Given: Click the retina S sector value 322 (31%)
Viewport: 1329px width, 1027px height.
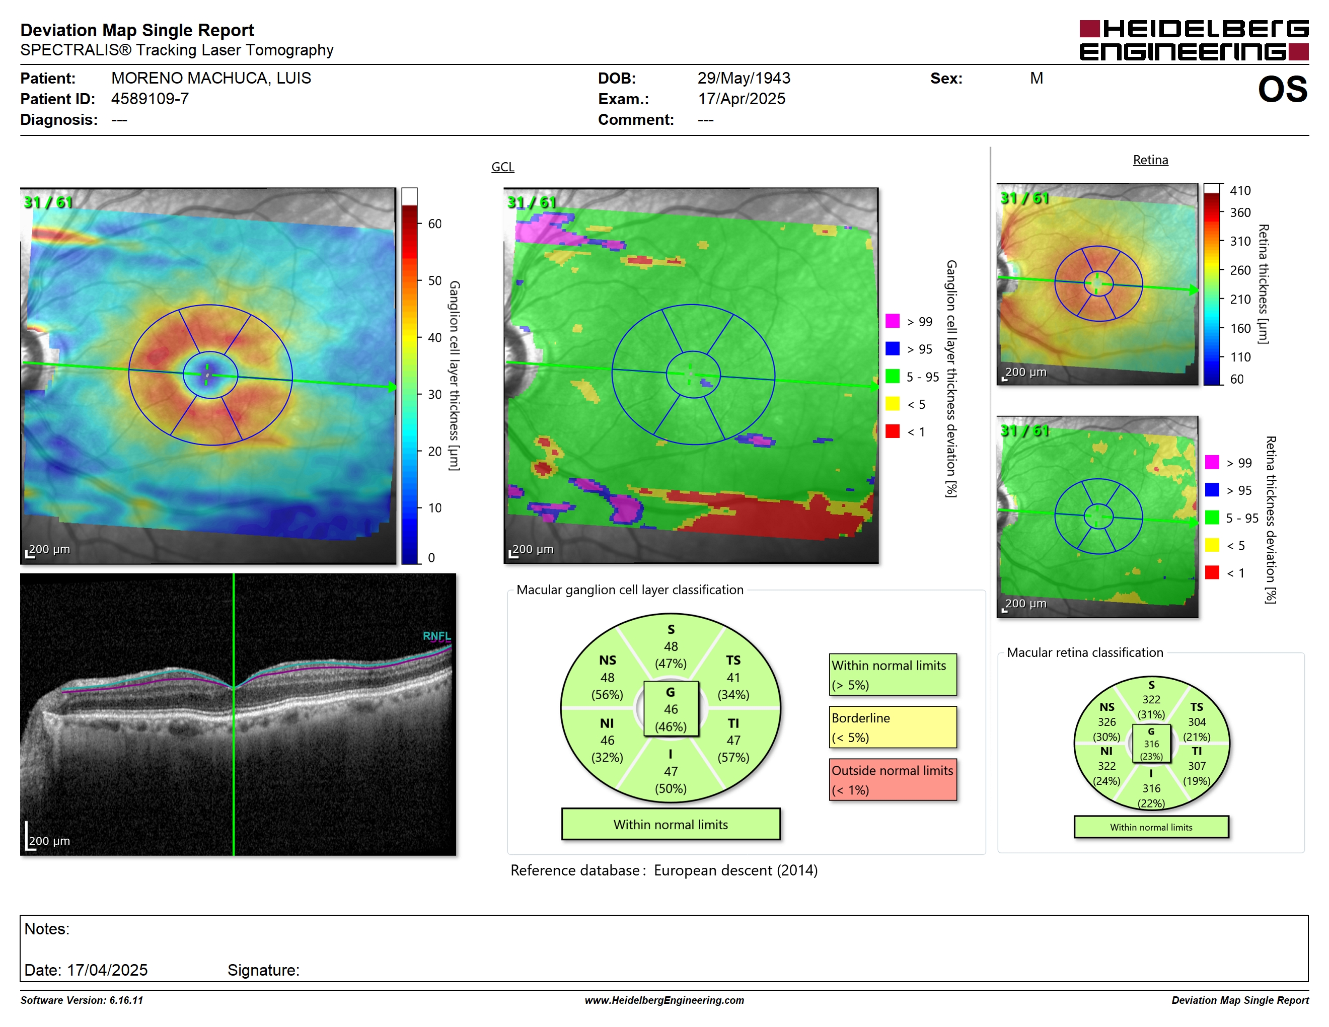Looking at the screenshot, I should tap(1151, 707).
